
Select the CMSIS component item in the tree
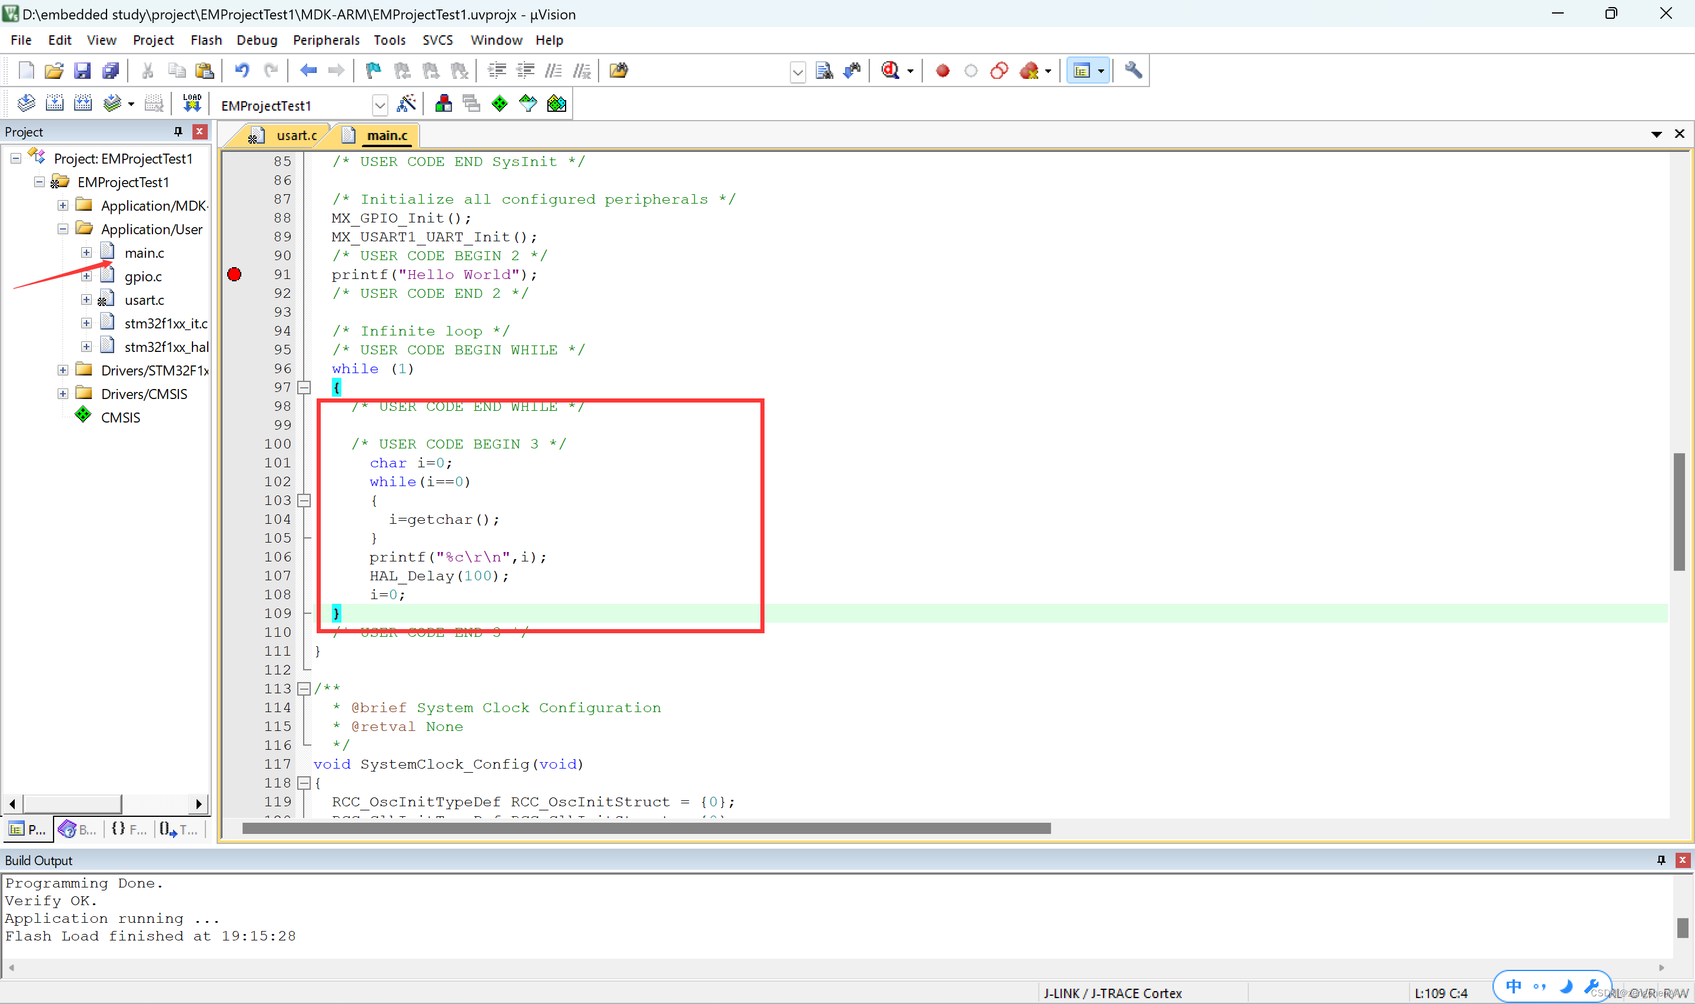tap(119, 417)
